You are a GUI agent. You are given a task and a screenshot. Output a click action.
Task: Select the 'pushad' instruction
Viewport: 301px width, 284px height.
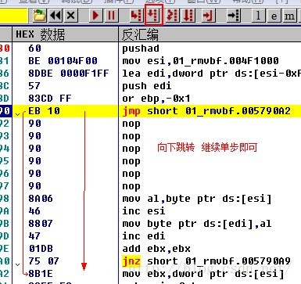coord(141,49)
